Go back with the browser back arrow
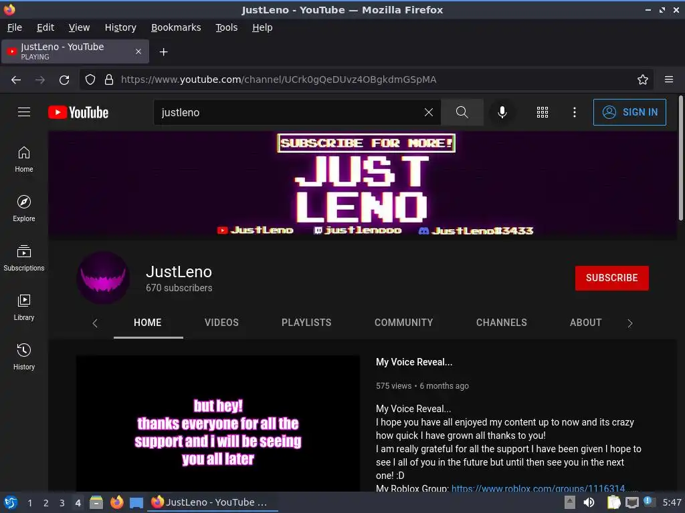 pyautogui.click(x=16, y=80)
